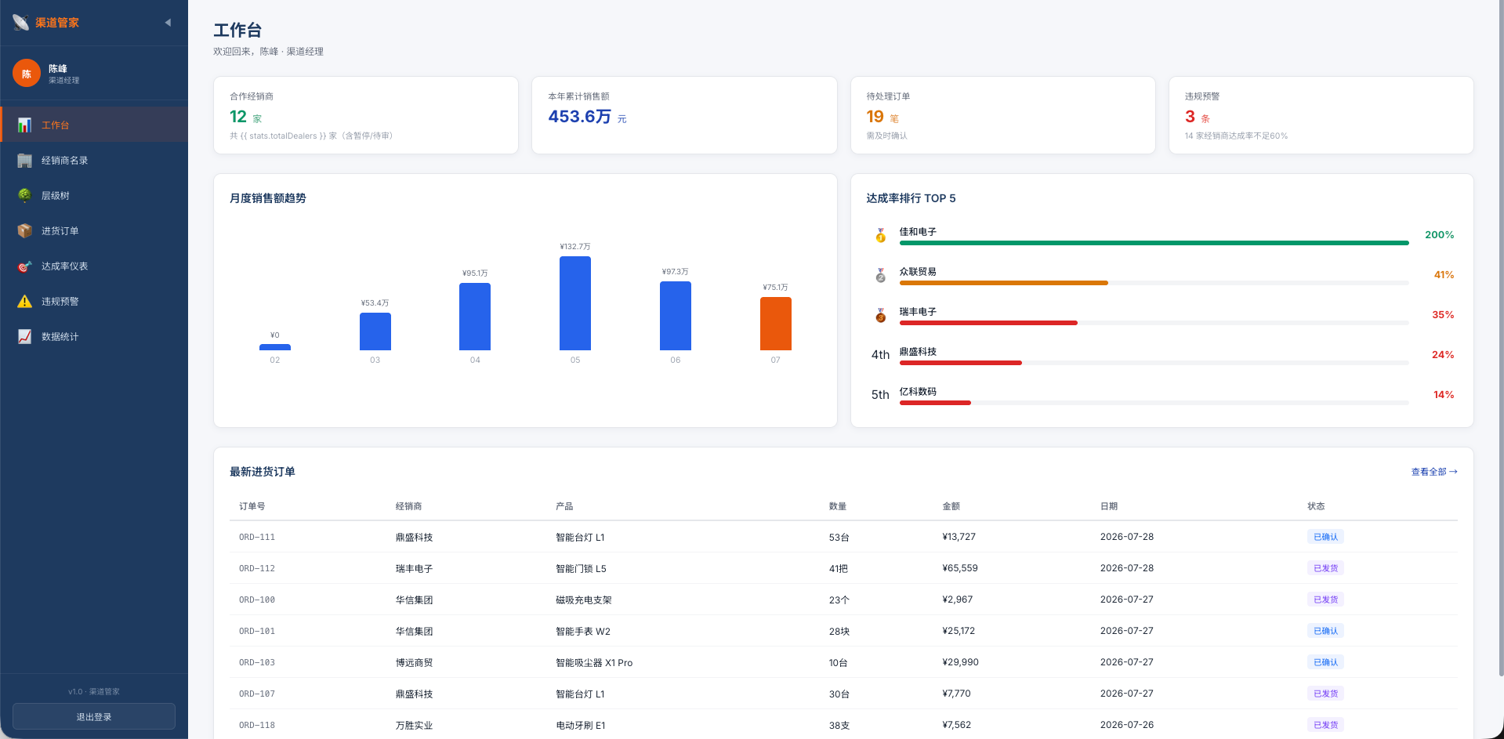Screen dimensions: 1504x739
Task: Open the 进货订单 menu item
Action: point(94,231)
